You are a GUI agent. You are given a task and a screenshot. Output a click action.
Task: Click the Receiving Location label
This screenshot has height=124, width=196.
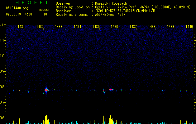(73, 7)
